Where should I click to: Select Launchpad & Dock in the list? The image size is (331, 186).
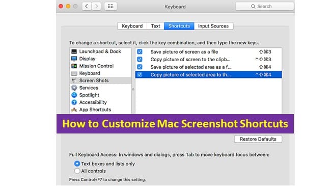tap(100, 51)
